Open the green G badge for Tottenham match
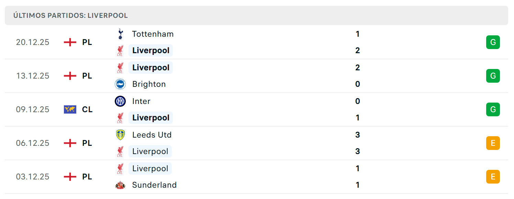 coord(493,42)
